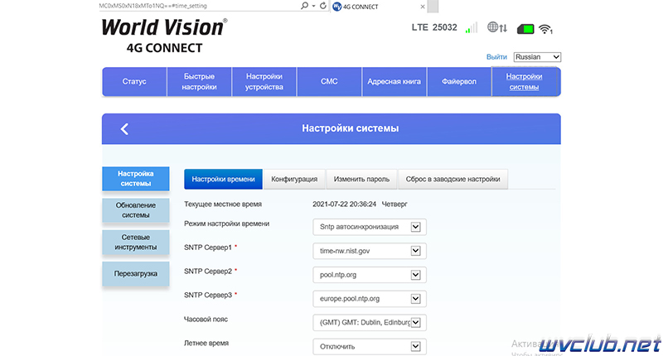Click the browser URL address field
663x356 pixels.
[198, 6]
